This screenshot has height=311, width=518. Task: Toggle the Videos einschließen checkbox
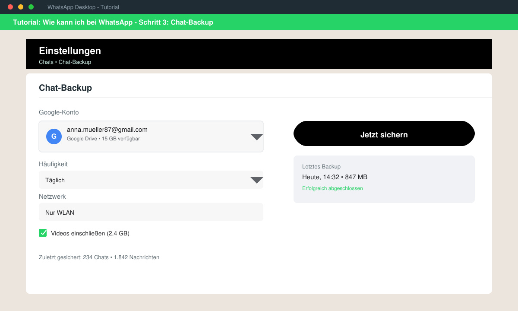pyautogui.click(x=43, y=233)
